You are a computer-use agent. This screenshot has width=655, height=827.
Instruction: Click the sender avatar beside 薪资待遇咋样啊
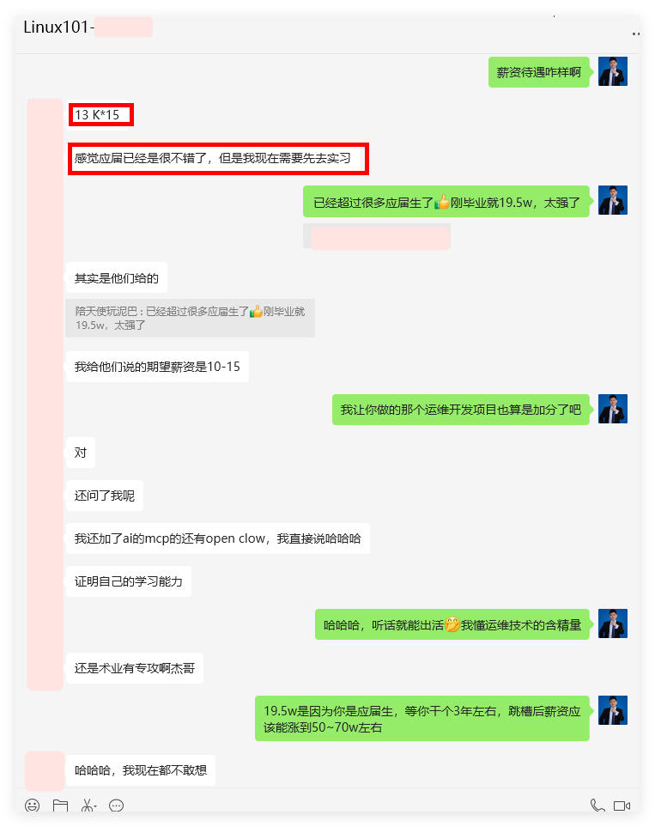612,71
